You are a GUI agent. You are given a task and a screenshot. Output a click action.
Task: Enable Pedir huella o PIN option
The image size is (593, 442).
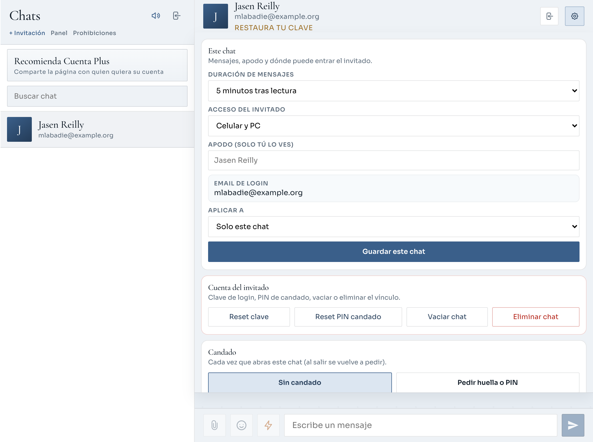pyautogui.click(x=488, y=382)
